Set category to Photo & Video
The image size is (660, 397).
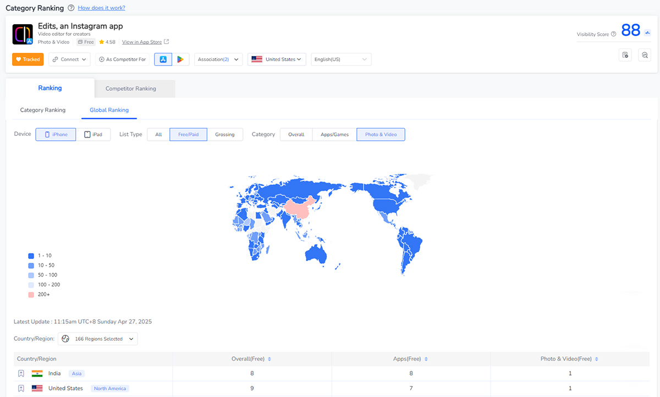(x=381, y=134)
